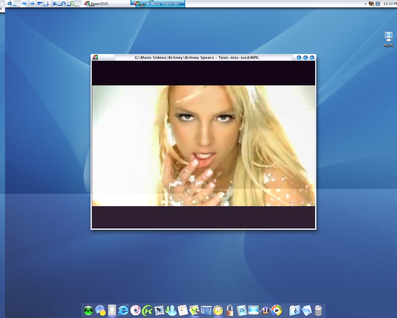Launch QuickTime filmstrip icon in dock
This screenshot has width=397, height=318.
[242, 310]
